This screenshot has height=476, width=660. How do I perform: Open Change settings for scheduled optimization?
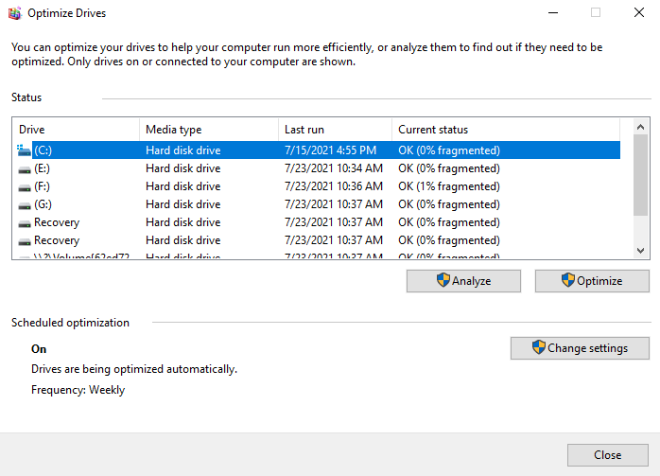[580, 348]
